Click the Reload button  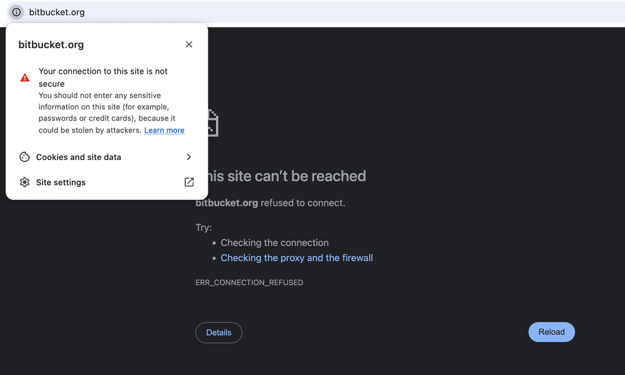coord(551,332)
